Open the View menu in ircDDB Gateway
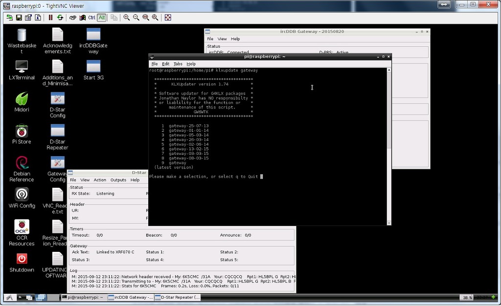This screenshot has height=306, width=501. click(x=222, y=39)
